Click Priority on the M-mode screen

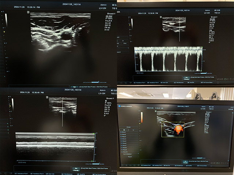pyautogui.click(x=76, y=170)
